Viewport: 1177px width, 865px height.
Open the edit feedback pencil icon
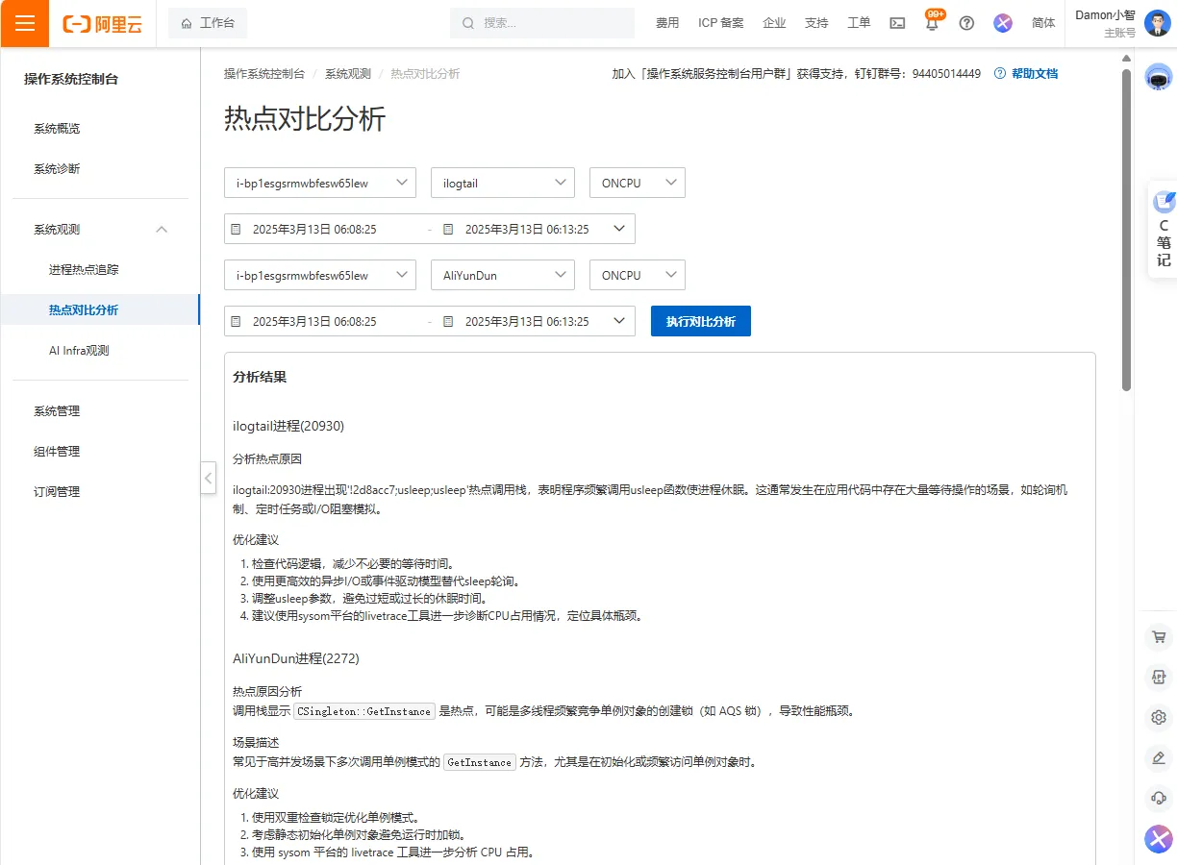click(1159, 757)
